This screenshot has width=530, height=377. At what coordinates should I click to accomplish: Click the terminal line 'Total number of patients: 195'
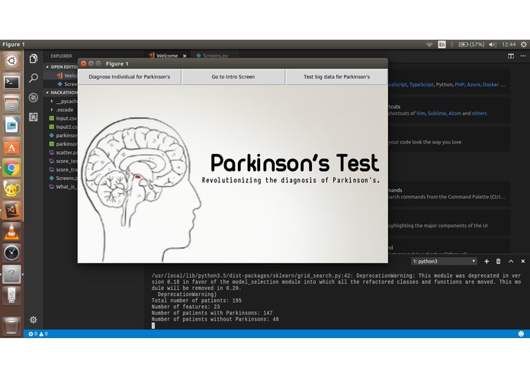197,301
